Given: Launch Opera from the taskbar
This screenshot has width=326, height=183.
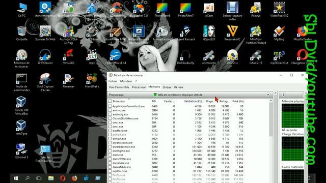Looking at the screenshot, I should tap(63, 178).
